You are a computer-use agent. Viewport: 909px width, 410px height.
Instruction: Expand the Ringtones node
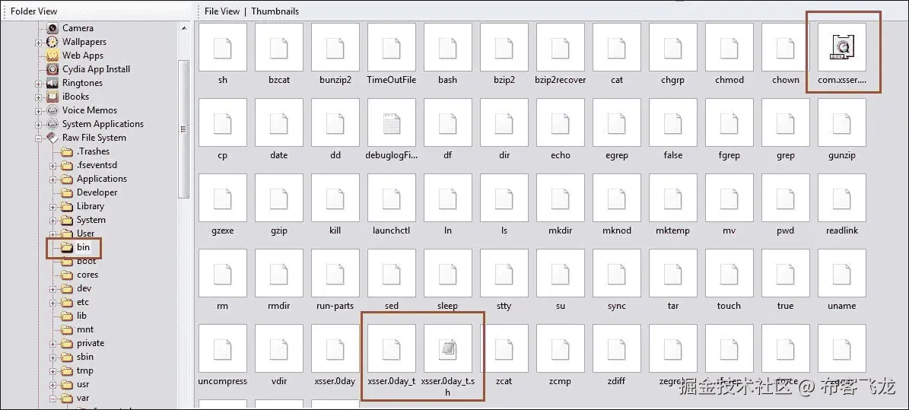38,84
